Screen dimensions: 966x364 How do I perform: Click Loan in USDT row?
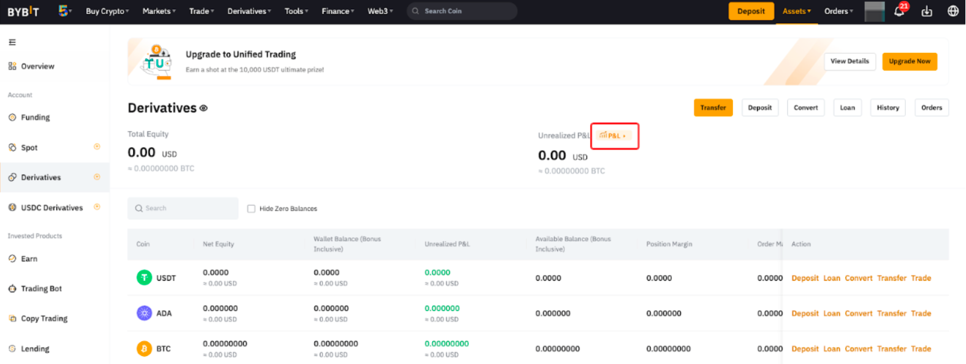pyautogui.click(x=832, y=278)
